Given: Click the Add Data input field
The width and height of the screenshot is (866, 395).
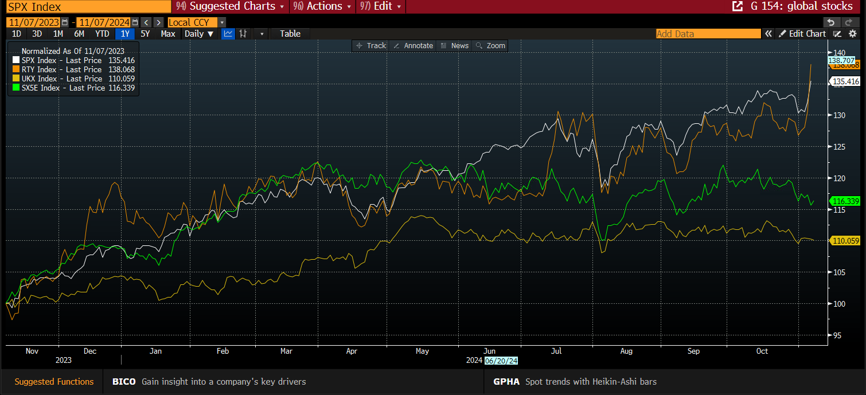Looking at the screenshot, I should click(x=708, y=34).
